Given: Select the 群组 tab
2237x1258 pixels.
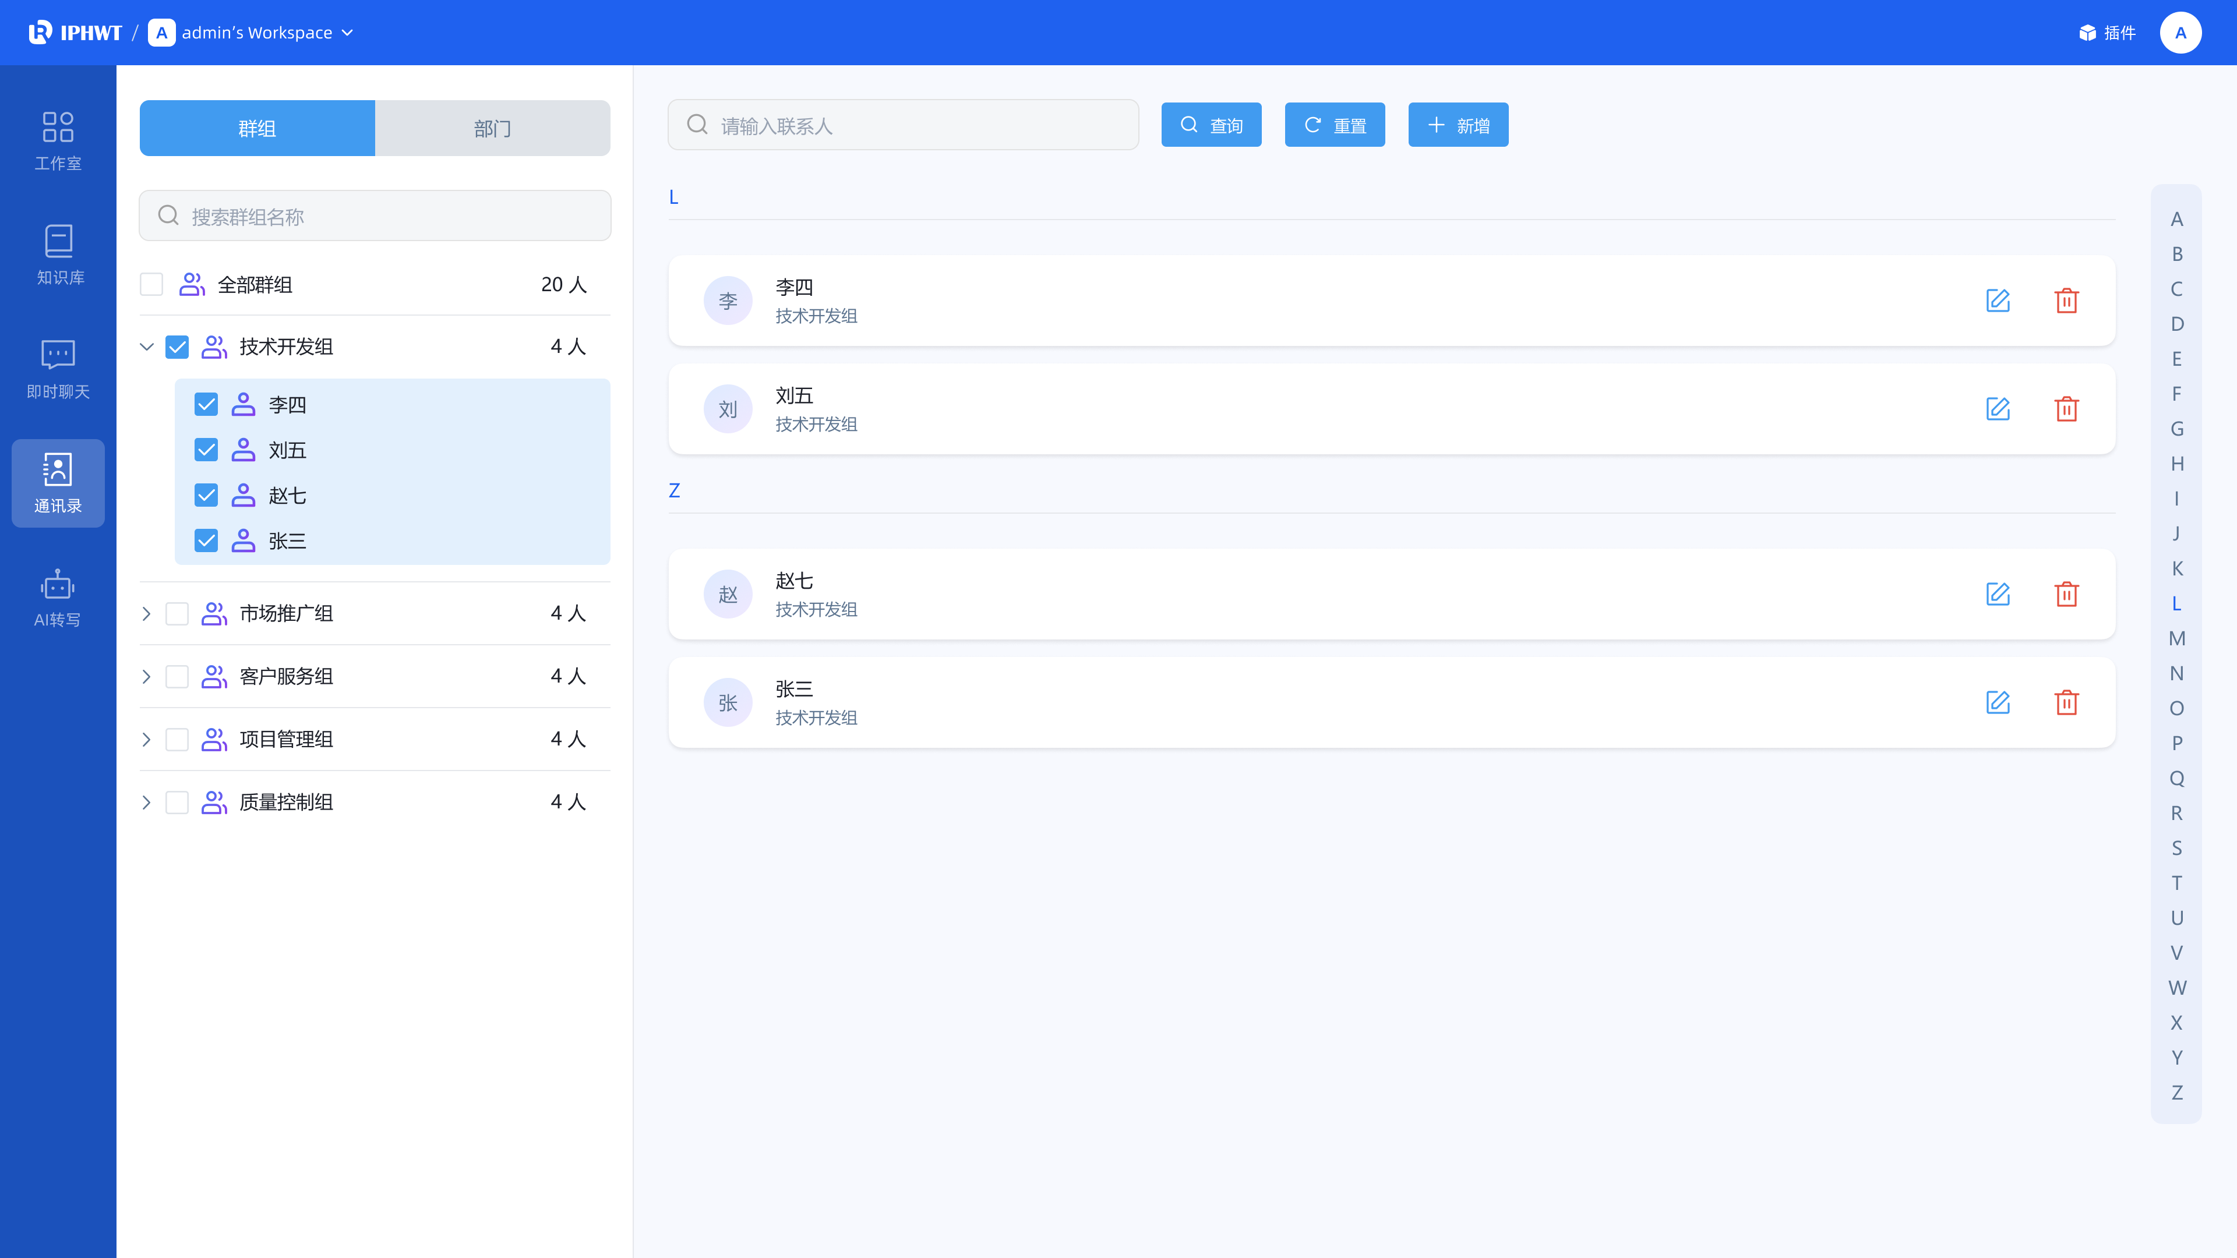Looking at the screenshot, I should coord(257,129).
